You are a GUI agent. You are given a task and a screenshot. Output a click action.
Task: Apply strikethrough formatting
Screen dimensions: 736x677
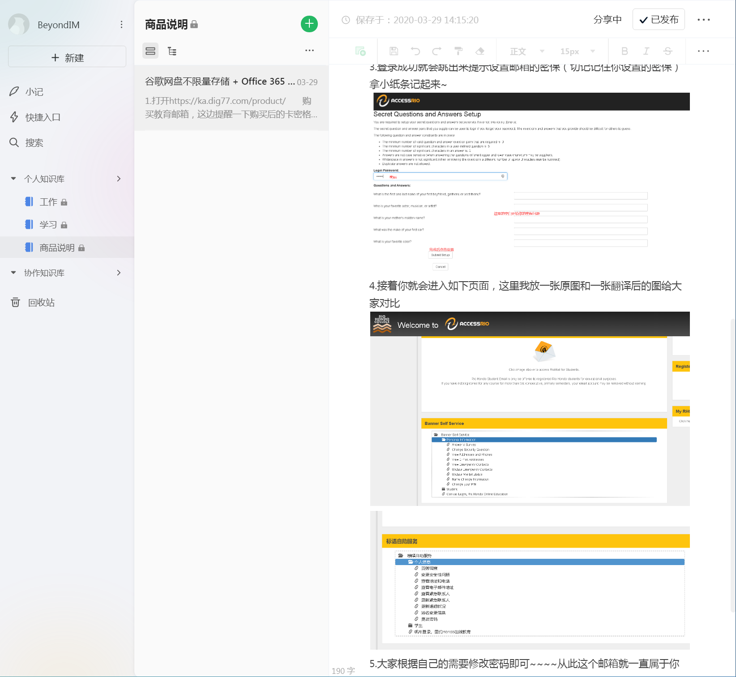(x=668, y=51)
